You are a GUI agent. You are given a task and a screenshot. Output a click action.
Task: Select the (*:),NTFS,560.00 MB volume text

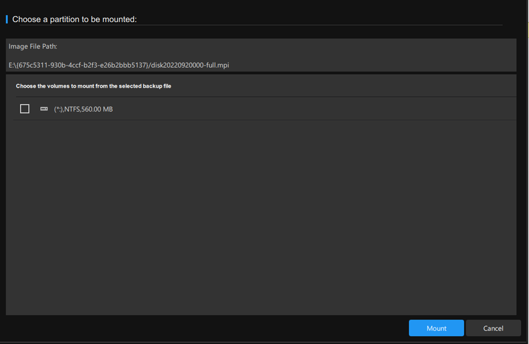tap(83, 109)
